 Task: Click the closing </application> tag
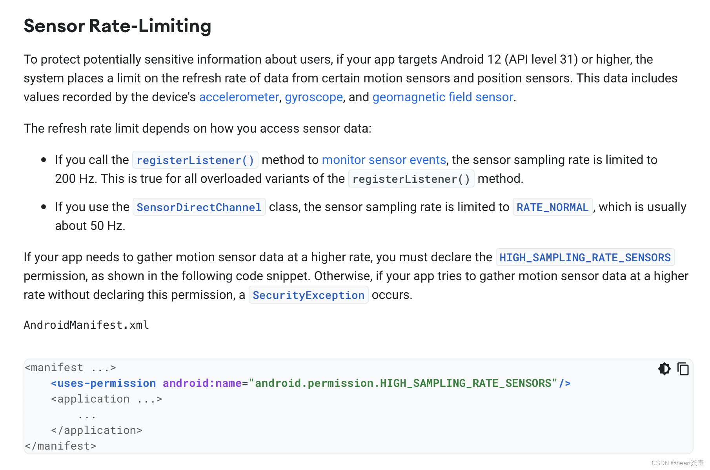tap(96, 430)
